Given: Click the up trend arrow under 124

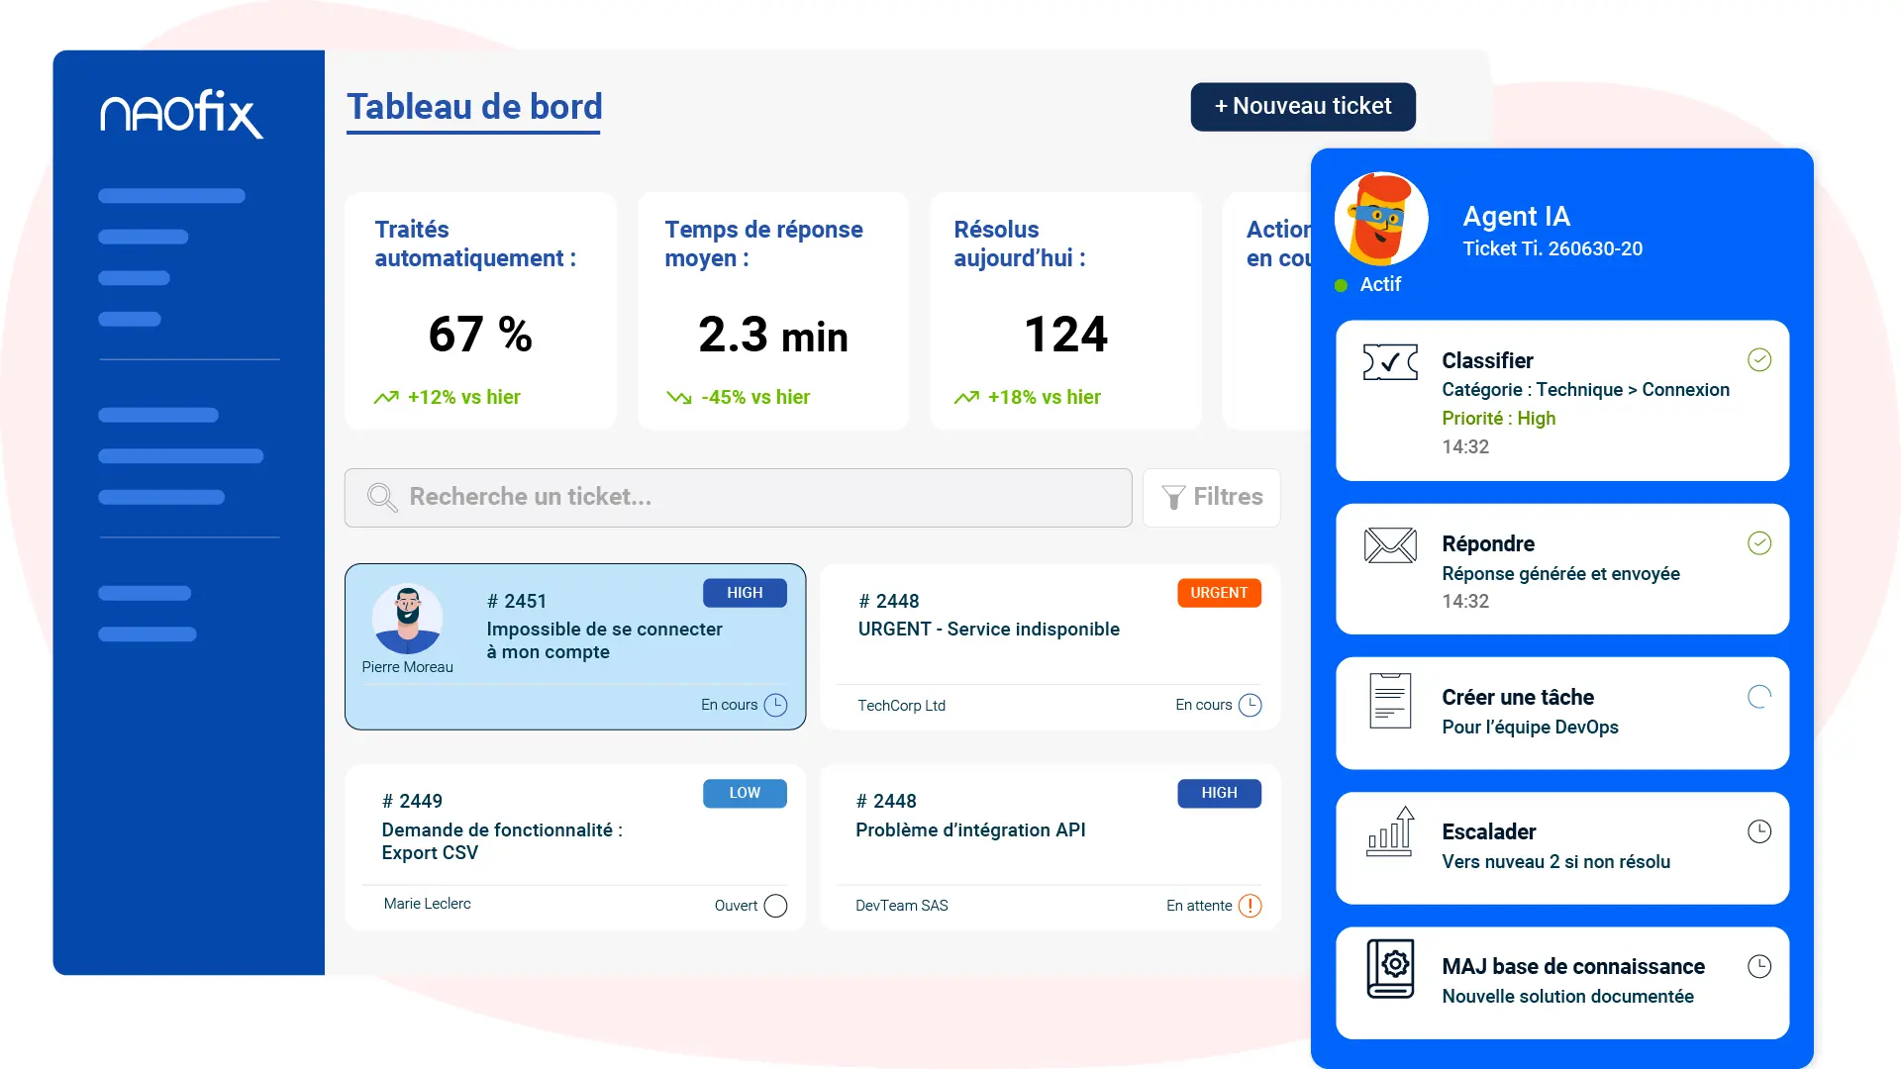Looking at the screenshot, I should point(966,398).
